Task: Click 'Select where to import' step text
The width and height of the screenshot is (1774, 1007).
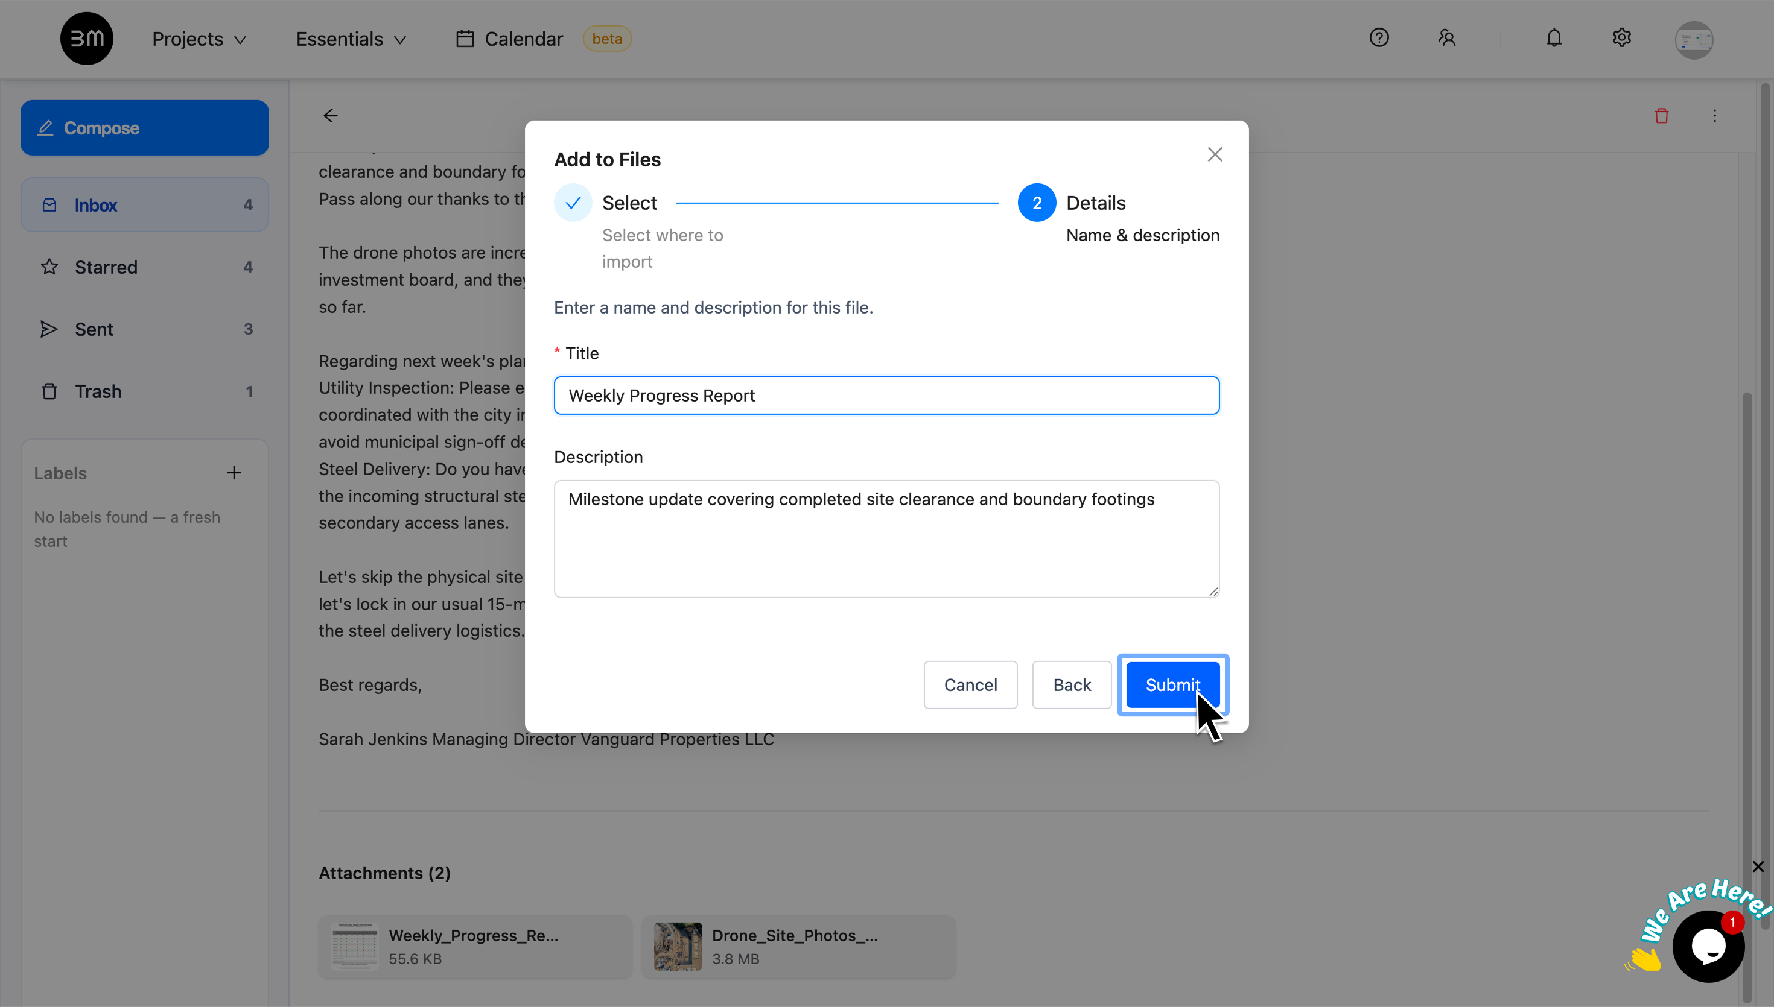Action: (x=662, y=248)
